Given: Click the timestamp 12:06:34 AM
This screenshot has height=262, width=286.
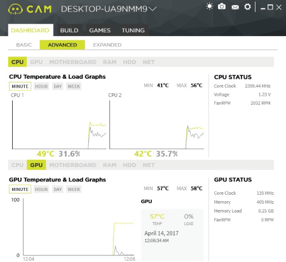Looking at the screenshot, I should pyautogui.click(x=156, y=240).
